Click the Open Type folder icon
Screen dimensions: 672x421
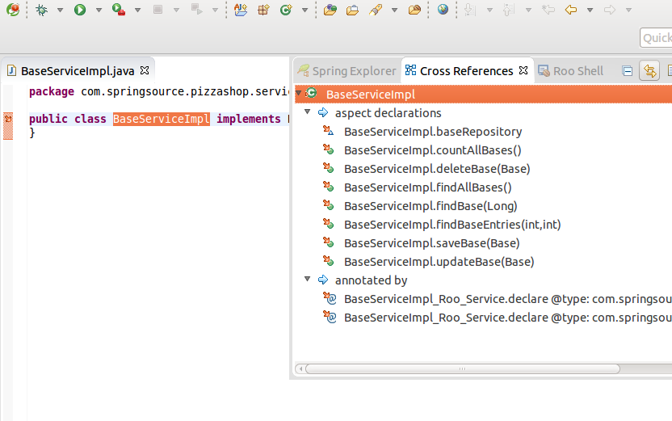tap(330, 10)
